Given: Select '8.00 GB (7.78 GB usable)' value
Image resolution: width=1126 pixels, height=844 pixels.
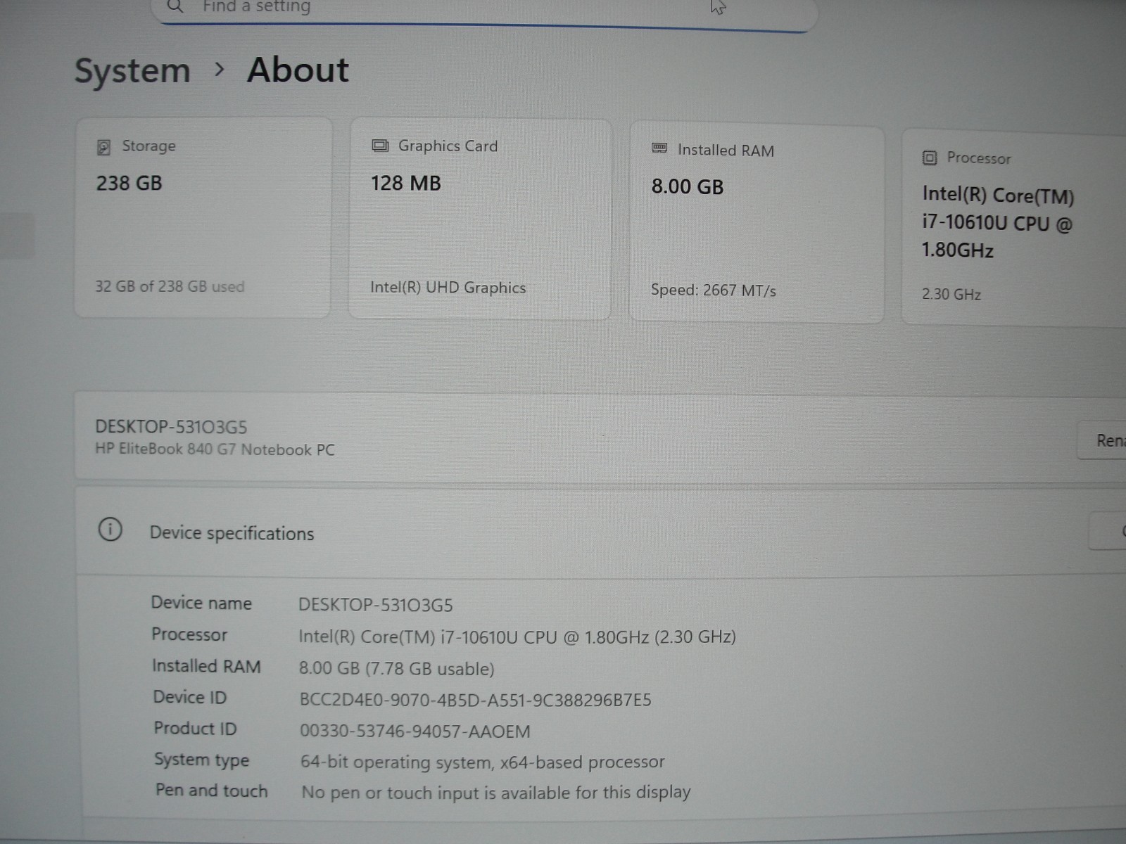Looking at the screenshot, I should pos(397,668).
